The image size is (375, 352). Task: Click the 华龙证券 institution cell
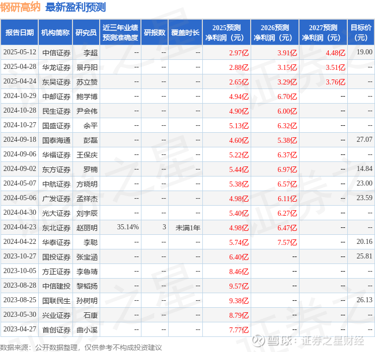(x=56, y=67)
